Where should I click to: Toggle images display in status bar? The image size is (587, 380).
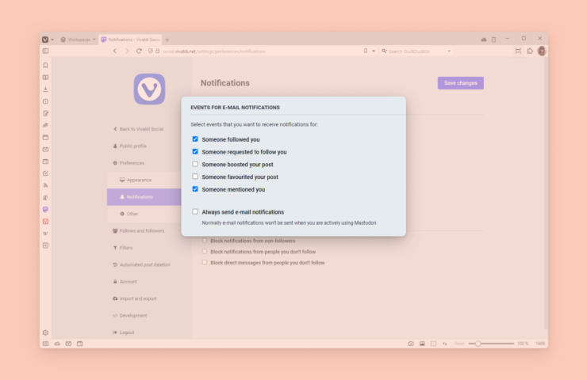tap(422, 344)
